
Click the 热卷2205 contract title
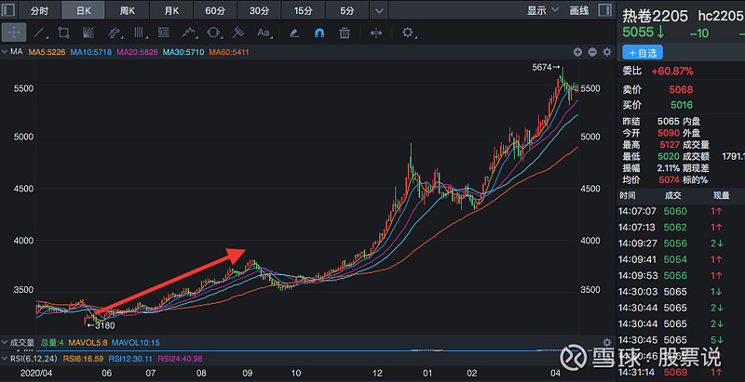pyautogui.click(x=656, y=16)
